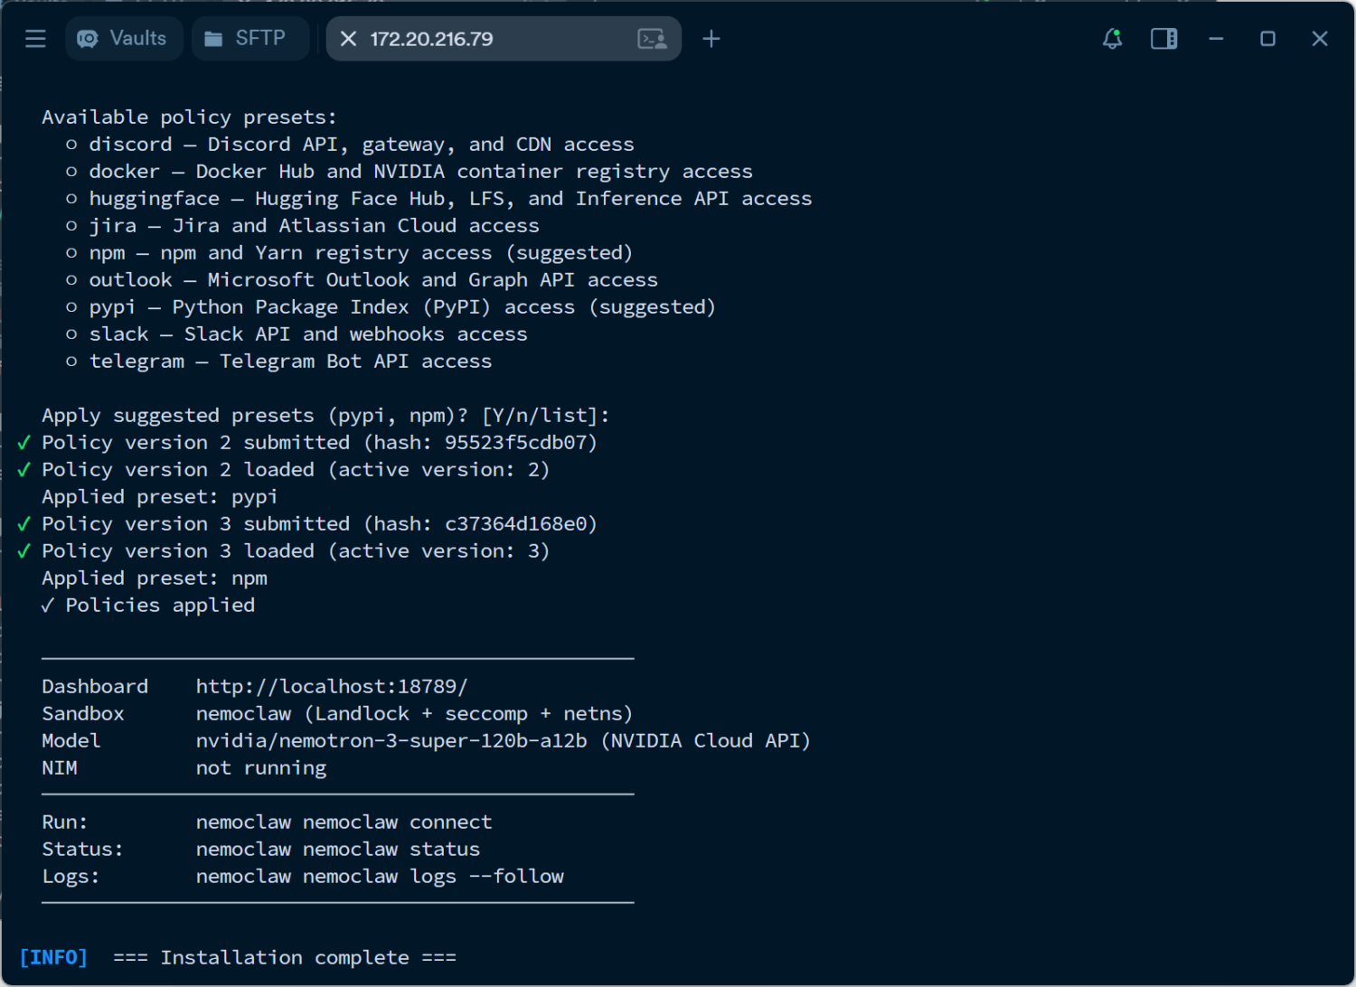Add a new tab with the plus icon
1356x987 pixels.
[711, 39]
